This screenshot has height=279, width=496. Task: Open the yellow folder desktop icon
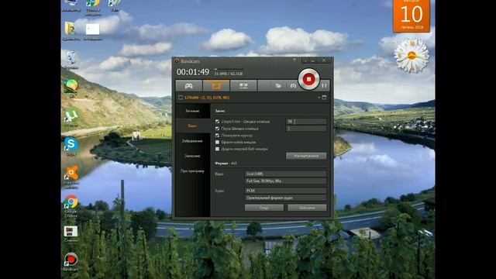pyautogui.click(x=71, y=31)
